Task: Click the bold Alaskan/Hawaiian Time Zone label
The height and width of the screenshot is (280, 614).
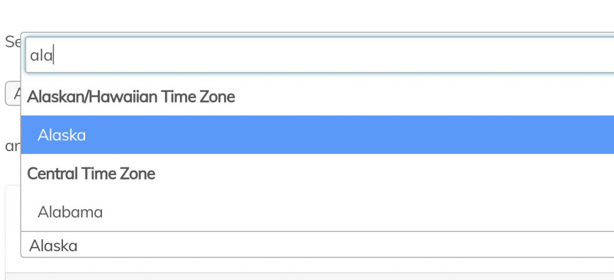Action: click(x=131, y=96)
